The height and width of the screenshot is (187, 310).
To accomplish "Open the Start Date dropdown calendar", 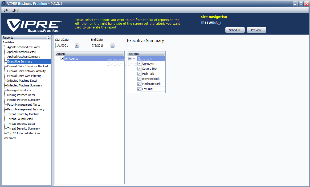I will (77, 45).
